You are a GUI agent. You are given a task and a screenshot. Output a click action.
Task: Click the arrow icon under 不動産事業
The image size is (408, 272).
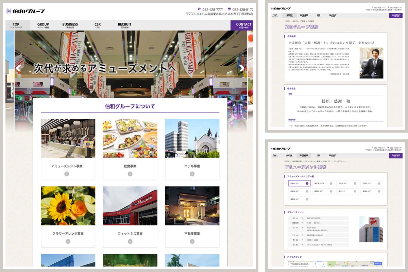[x=192, y=241]
